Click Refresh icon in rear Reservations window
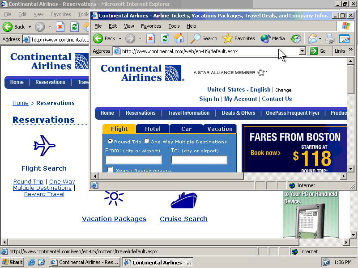Viewport: 358px width, 268px height. 74,27
